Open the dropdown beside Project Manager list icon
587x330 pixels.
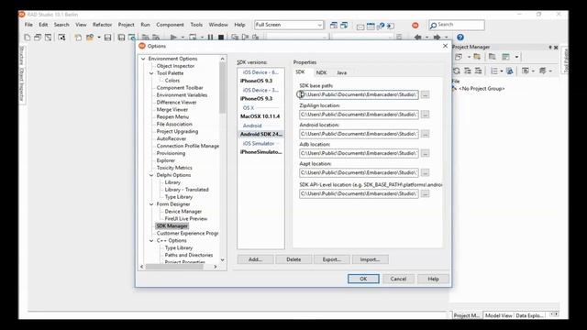click(x=502, y=71)
